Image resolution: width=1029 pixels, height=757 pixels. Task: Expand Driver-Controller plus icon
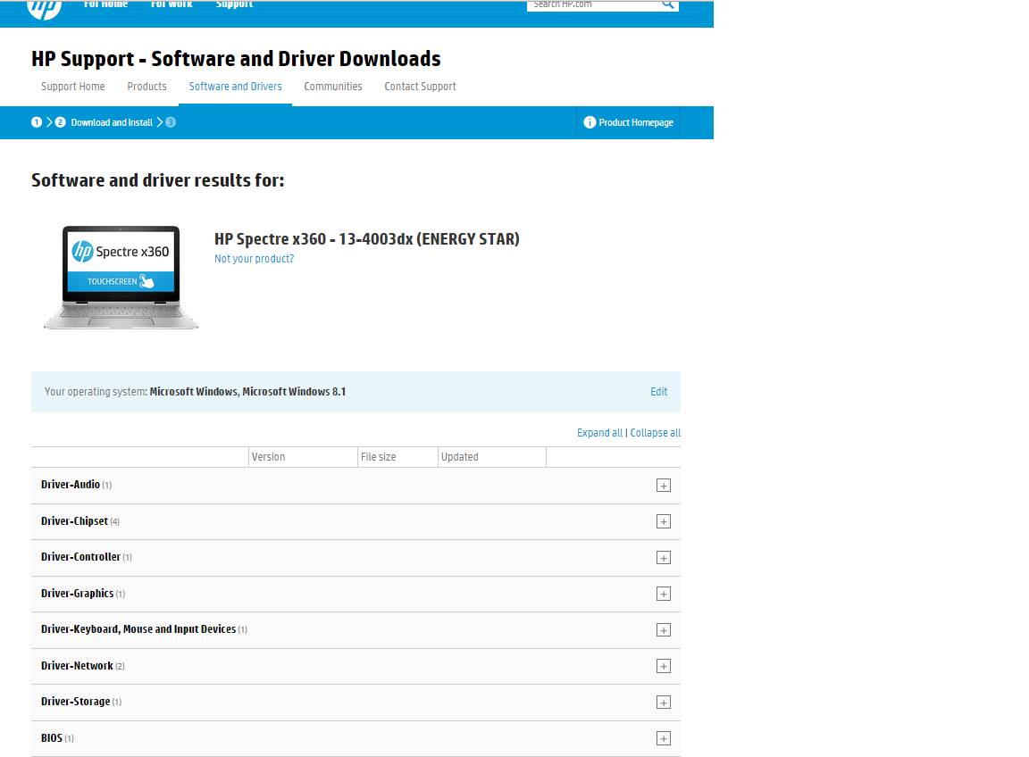[x=663, y=558]
